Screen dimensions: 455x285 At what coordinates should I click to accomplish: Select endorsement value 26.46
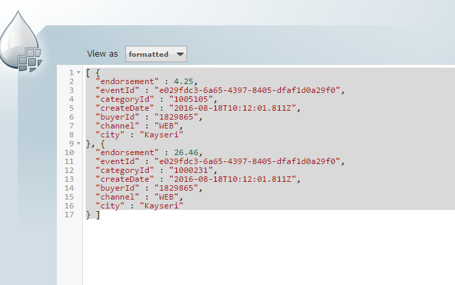coord(186,152)
